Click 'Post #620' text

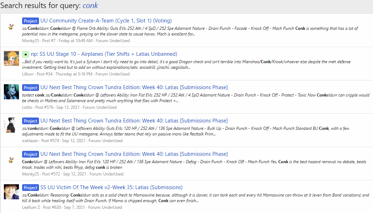[52, 207]
